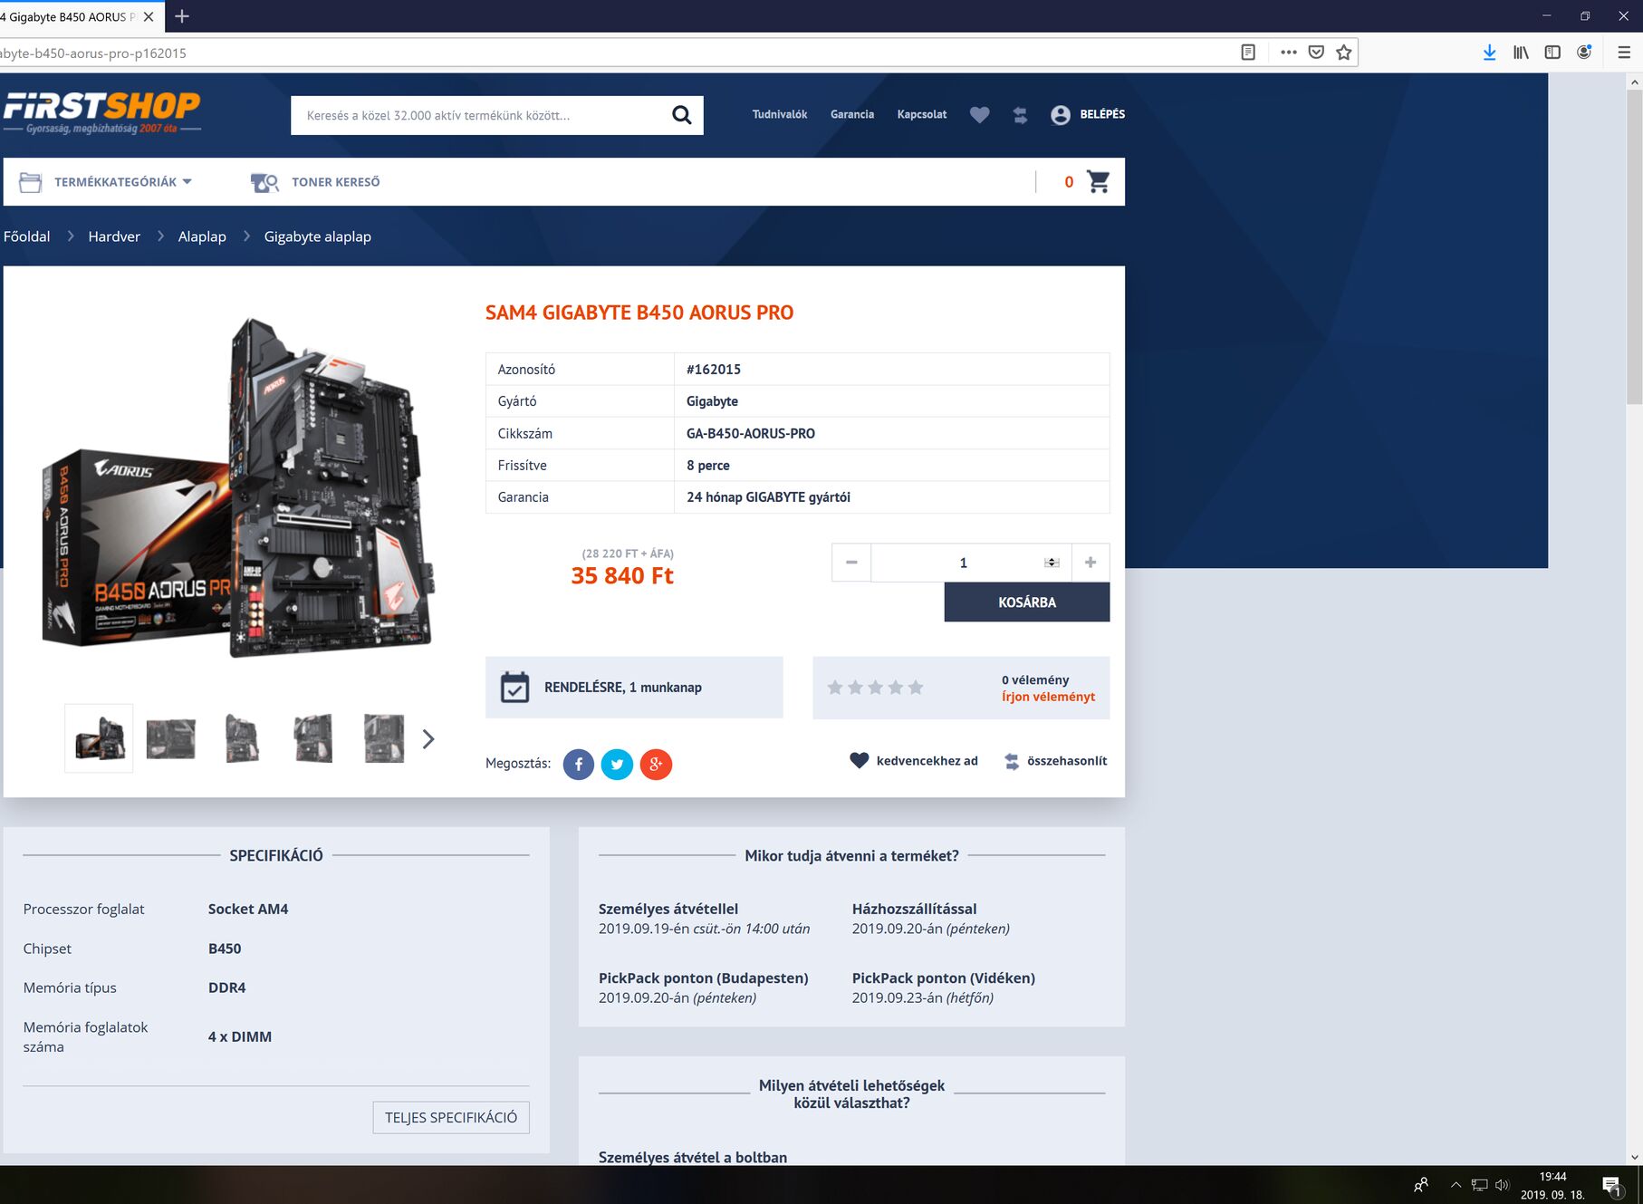Viewport: 1643px width, 1204px height.
Task: Decrease quantity with the minus button
Action: coord(851,563)
